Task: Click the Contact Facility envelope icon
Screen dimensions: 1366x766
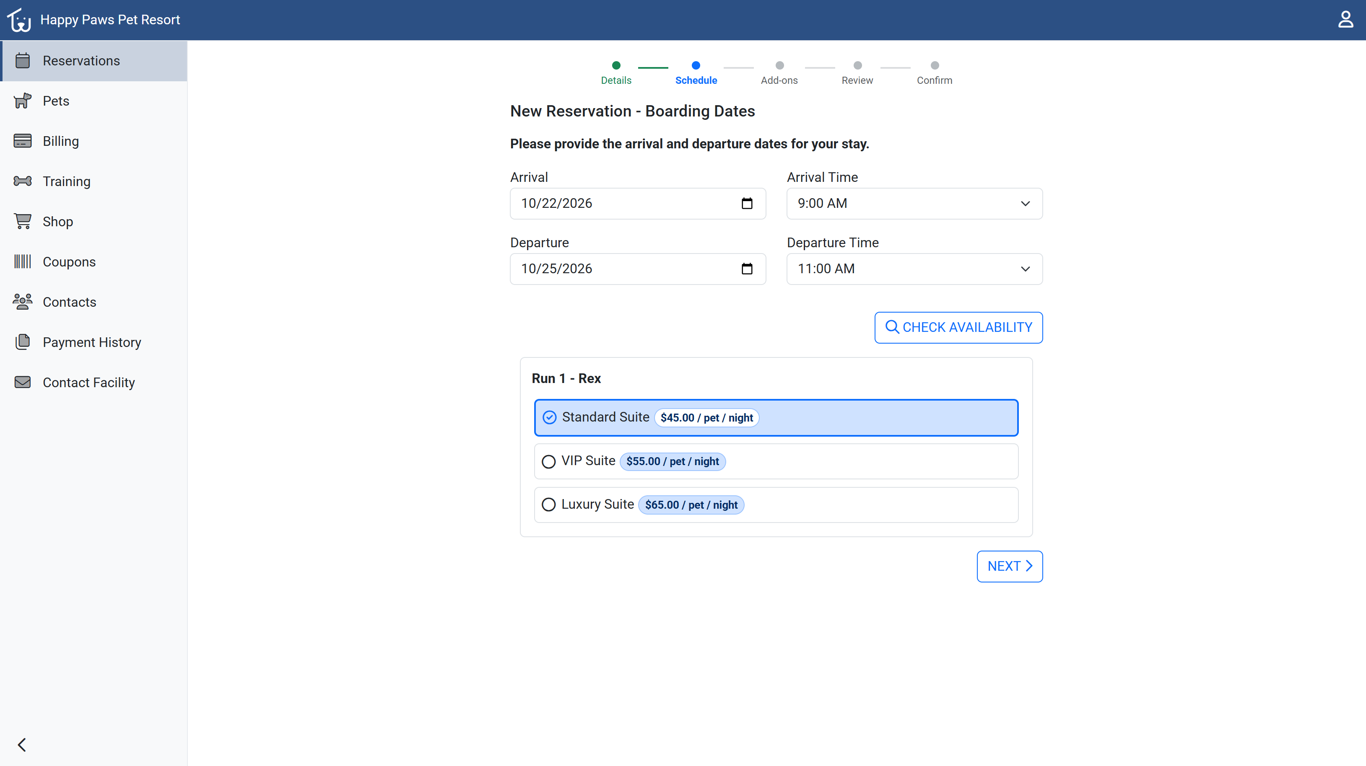Action: point(22,382)
